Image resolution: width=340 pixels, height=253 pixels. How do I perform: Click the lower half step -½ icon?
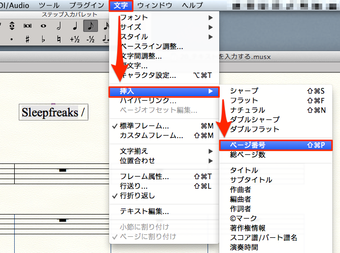(90, 39)
